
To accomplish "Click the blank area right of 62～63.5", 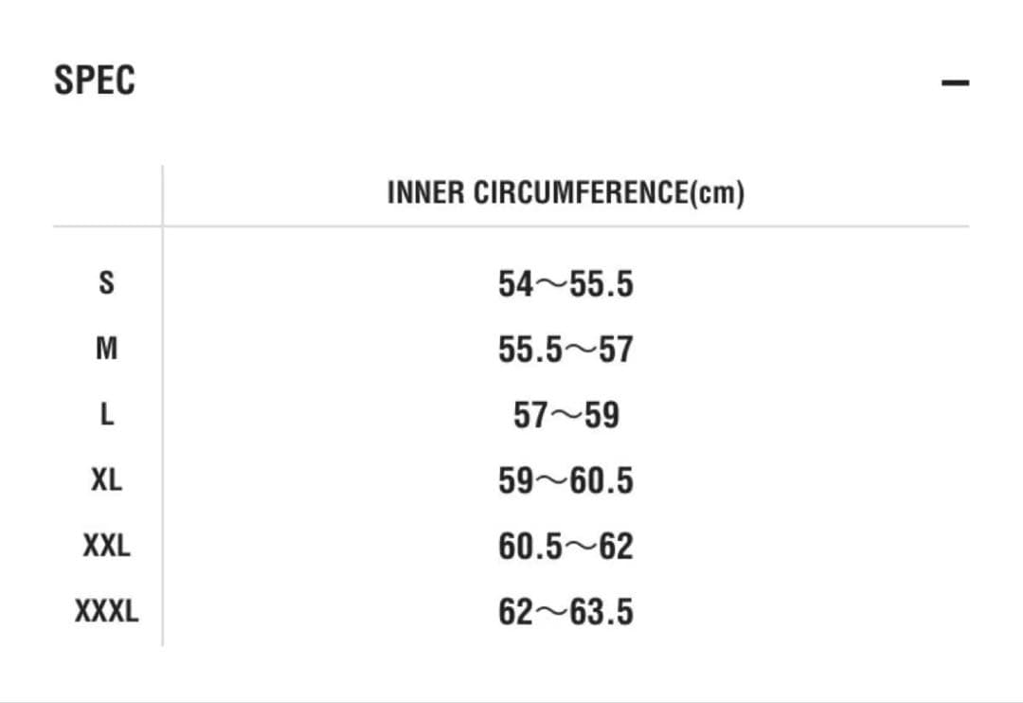I will [x=805, y=612].
